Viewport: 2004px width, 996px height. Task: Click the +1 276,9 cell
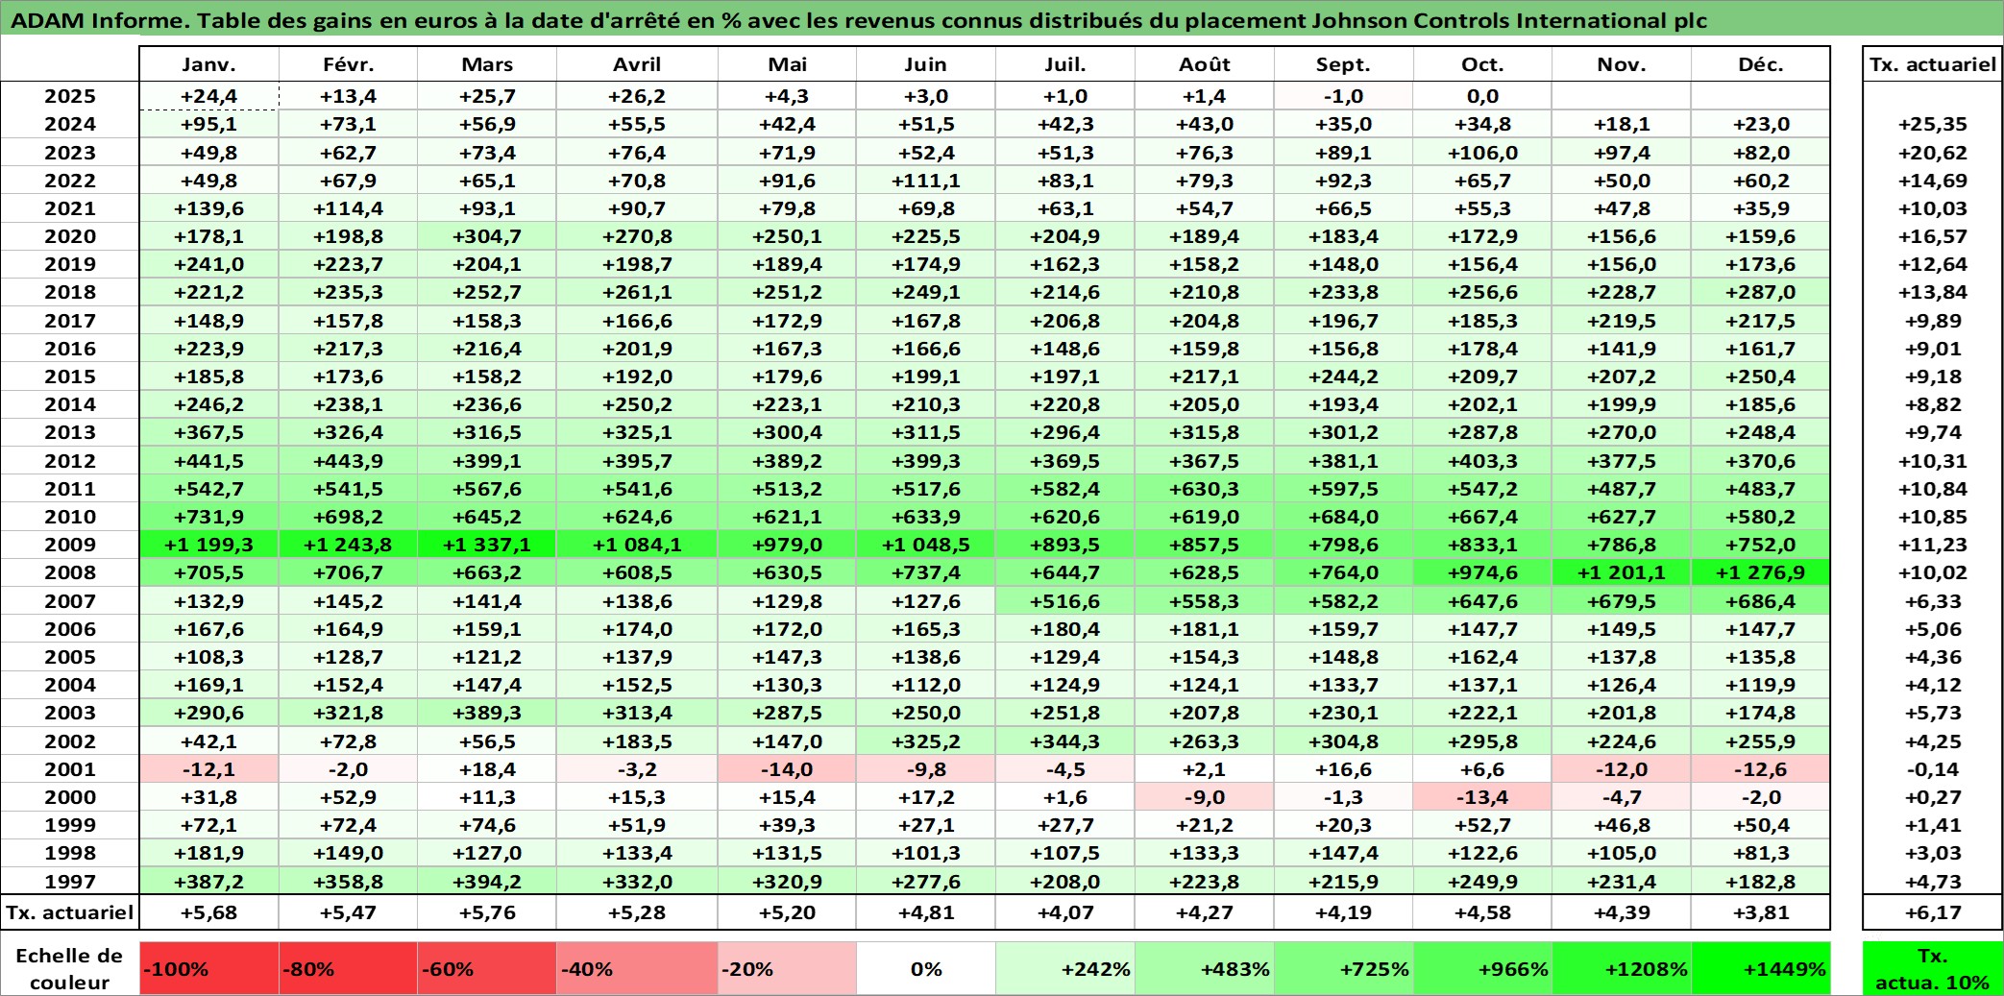1761,572
